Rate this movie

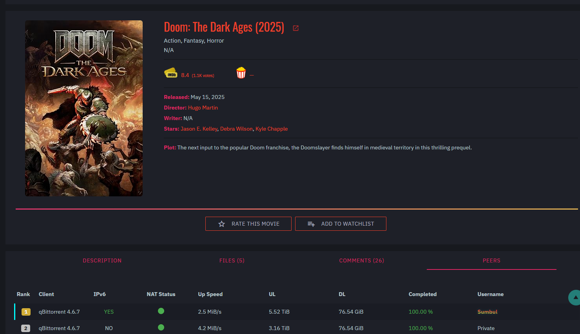click(248, 224)
